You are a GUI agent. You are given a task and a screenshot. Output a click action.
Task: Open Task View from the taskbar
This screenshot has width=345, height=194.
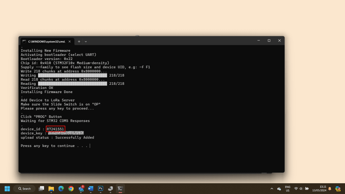pos(41,189)
